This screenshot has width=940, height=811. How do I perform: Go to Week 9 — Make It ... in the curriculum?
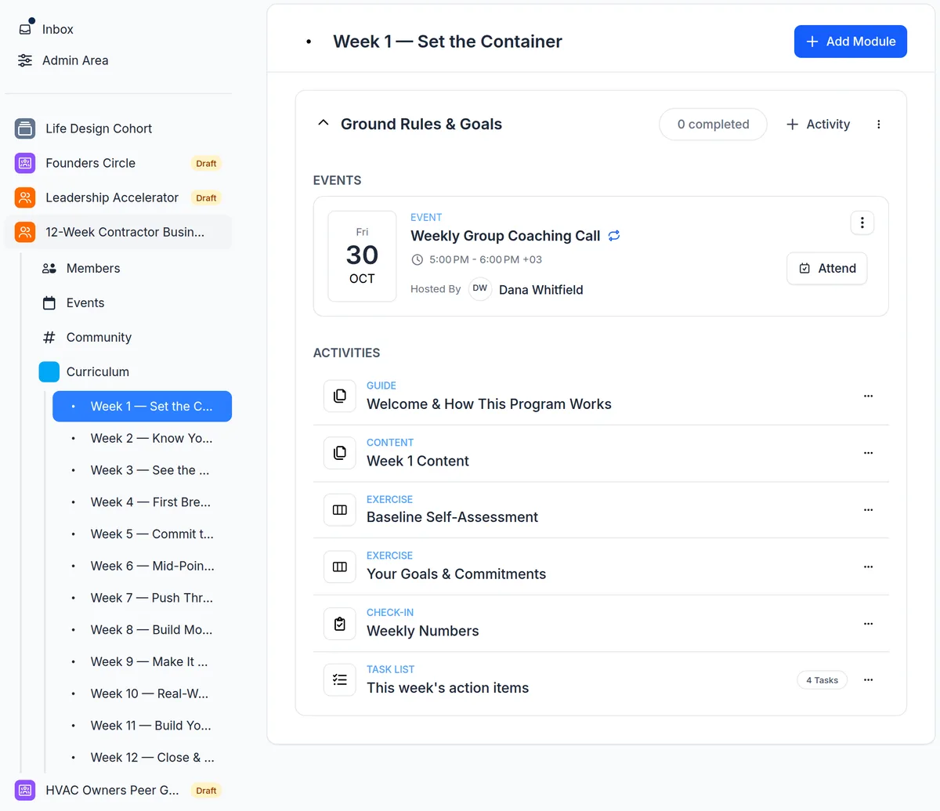(x=142, y=662)
